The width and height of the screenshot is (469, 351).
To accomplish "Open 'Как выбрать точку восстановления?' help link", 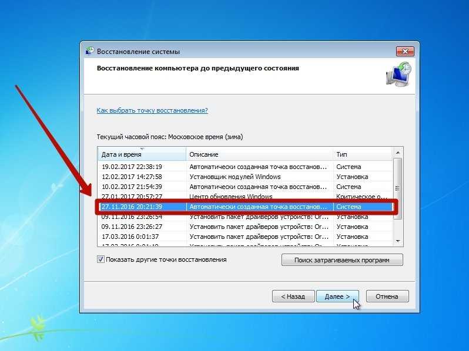I will 152,110.
